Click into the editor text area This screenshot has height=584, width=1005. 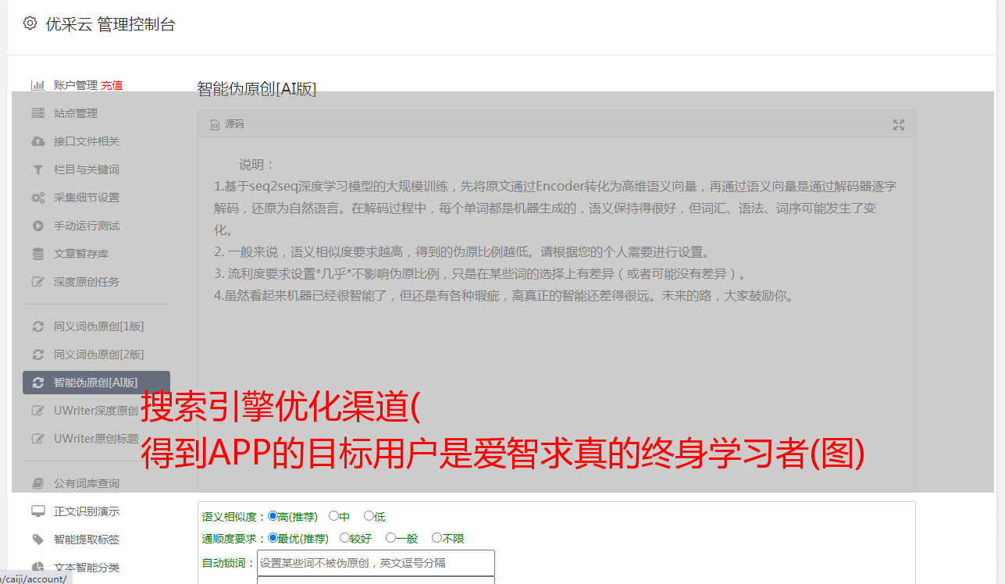(x=556, y=312)
